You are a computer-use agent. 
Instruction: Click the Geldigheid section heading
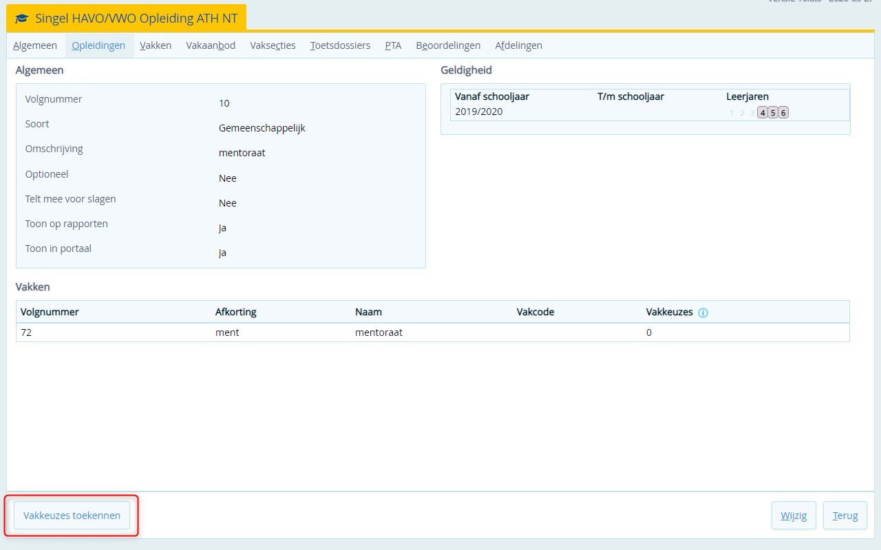click(466, 70)
